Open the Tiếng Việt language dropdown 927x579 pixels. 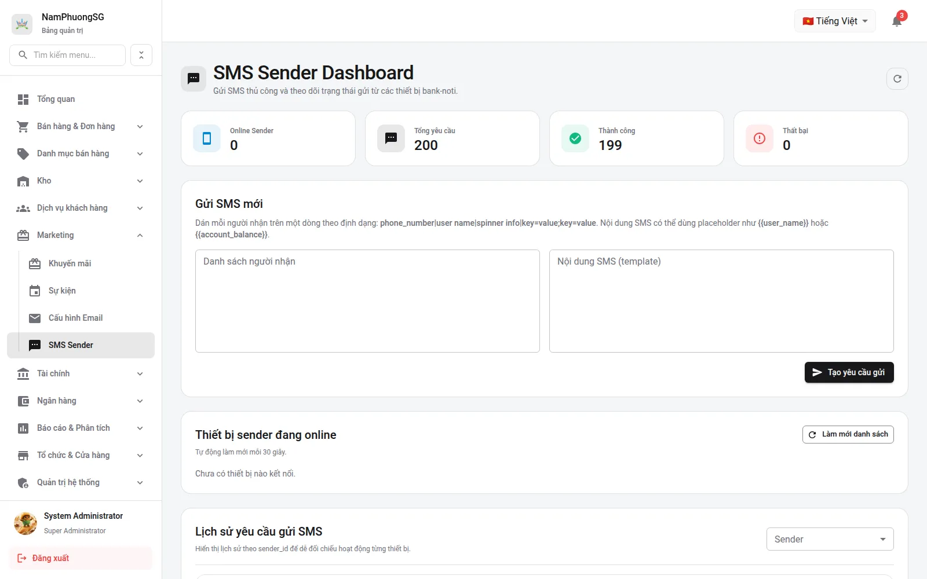(835, 21)
